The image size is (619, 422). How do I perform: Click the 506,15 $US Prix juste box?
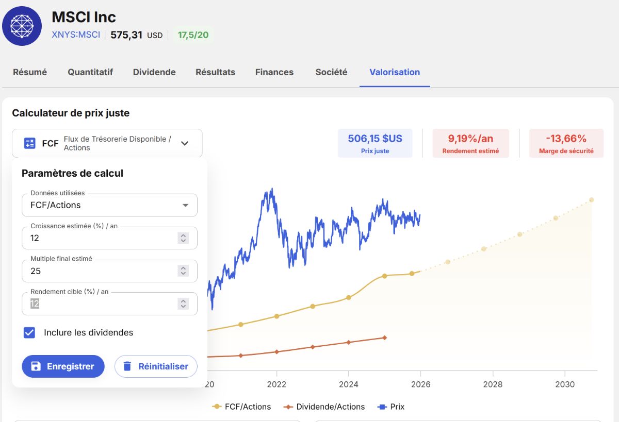coord(375,143)
